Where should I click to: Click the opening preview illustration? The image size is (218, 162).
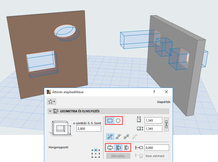[x=61, y=128]
